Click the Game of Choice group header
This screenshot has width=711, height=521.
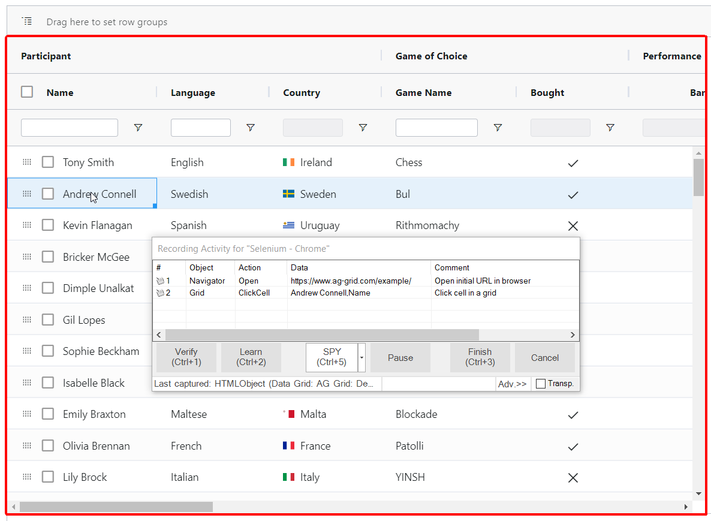(x=431, y=56)
